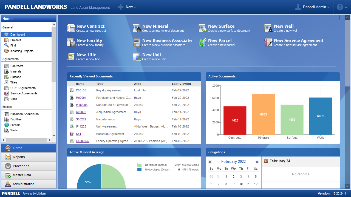Click the Processes gear icon

(7, 166)
